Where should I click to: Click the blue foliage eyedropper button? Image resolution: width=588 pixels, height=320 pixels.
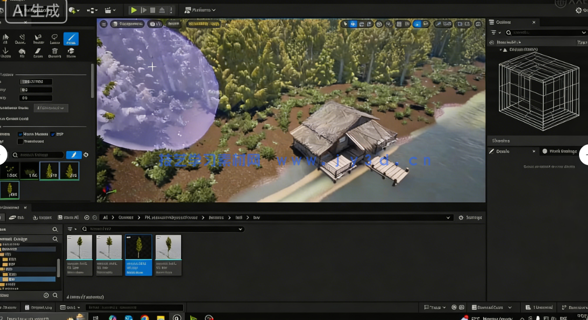point(73,155)
